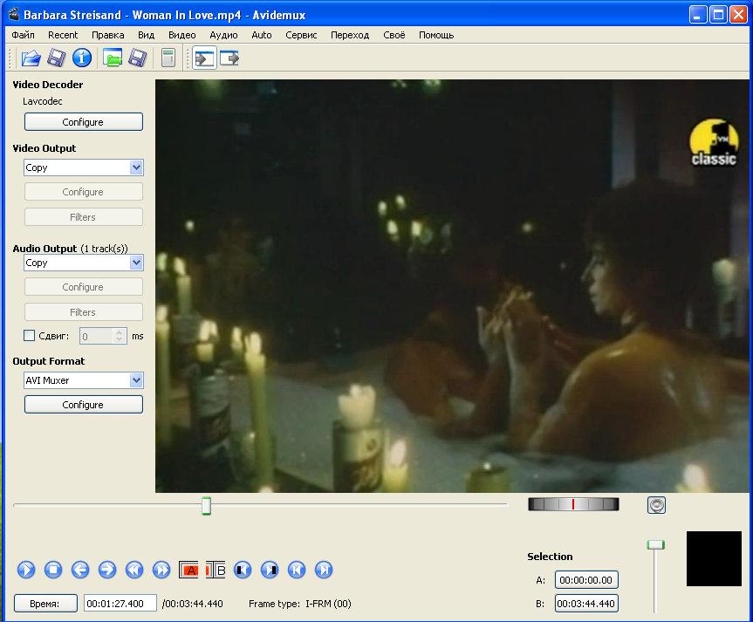This screenshot has width=753, height=622.
Task: Open the Вид menu
Action: tap(146, 35)
